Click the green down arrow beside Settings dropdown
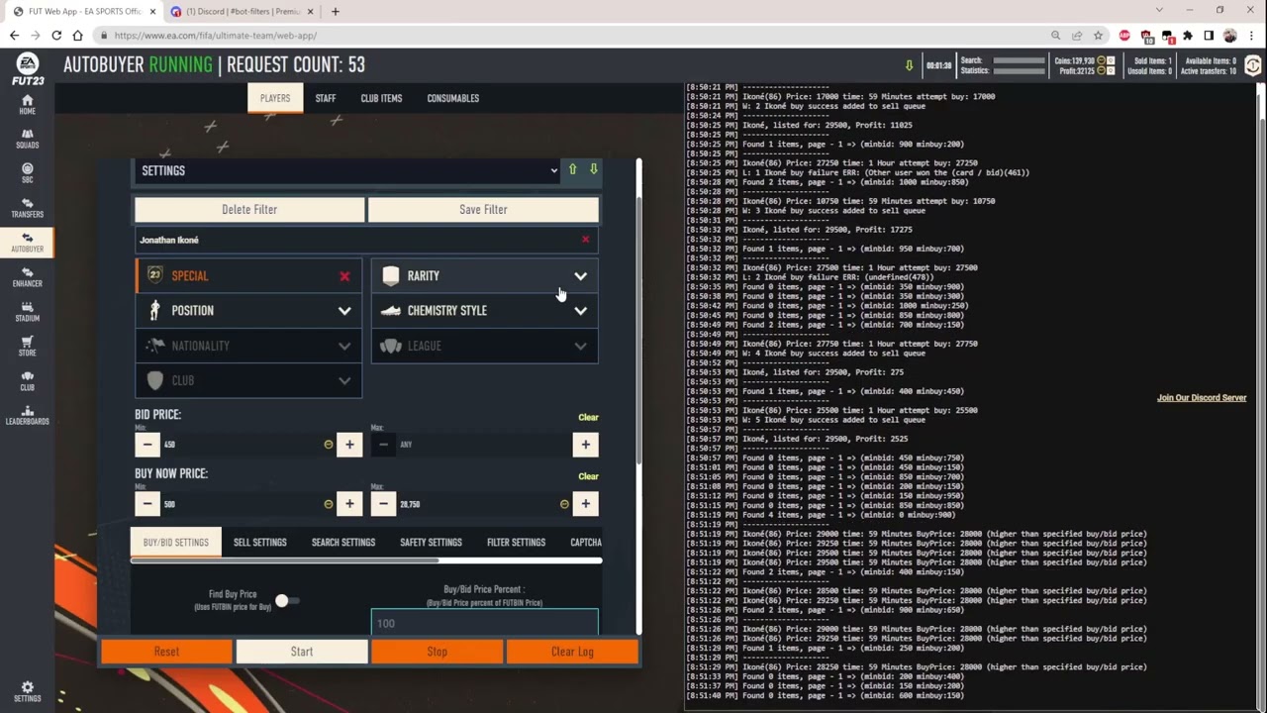This screenshot has height=713, width=1267. (593, 169)
